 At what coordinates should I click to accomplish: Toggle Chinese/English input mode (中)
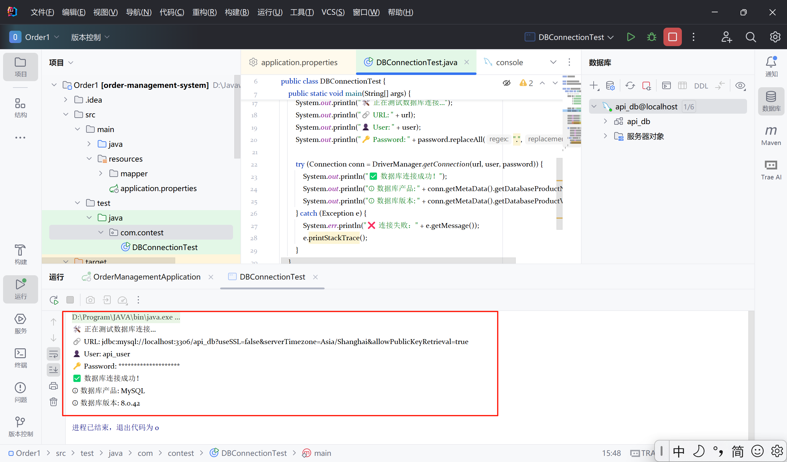(678, 451)
